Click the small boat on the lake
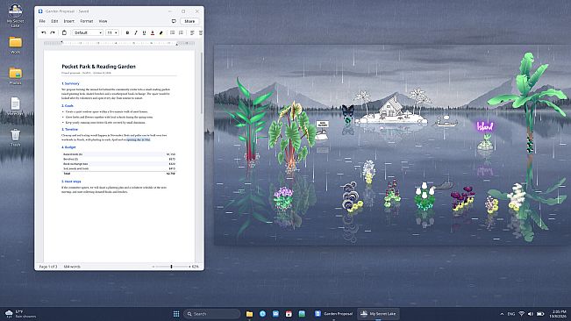This screenshot has height=321, width=571. pos(446,122)
